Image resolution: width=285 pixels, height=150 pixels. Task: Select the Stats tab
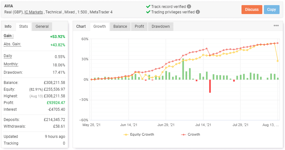point(23,26)
